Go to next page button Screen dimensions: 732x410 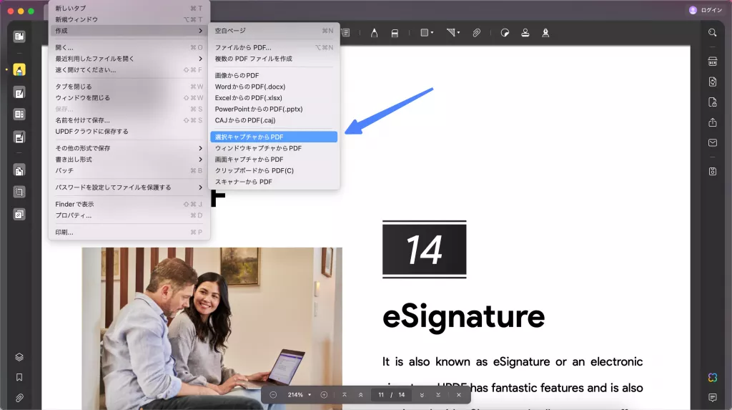pyautogui.click(x=422, y=395)
